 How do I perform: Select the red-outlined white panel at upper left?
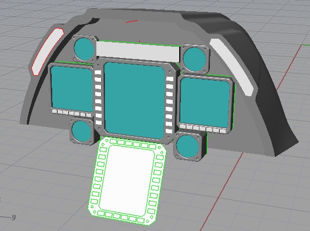click(48, 52)
